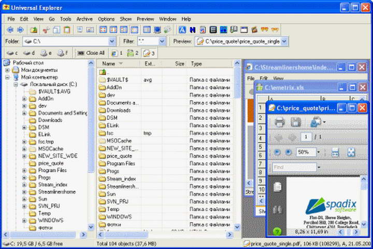Click the folder tree horizontal scrollbar thumb
Image resolution: width=373 pixels, height=249 pixels.
(43, 234)
